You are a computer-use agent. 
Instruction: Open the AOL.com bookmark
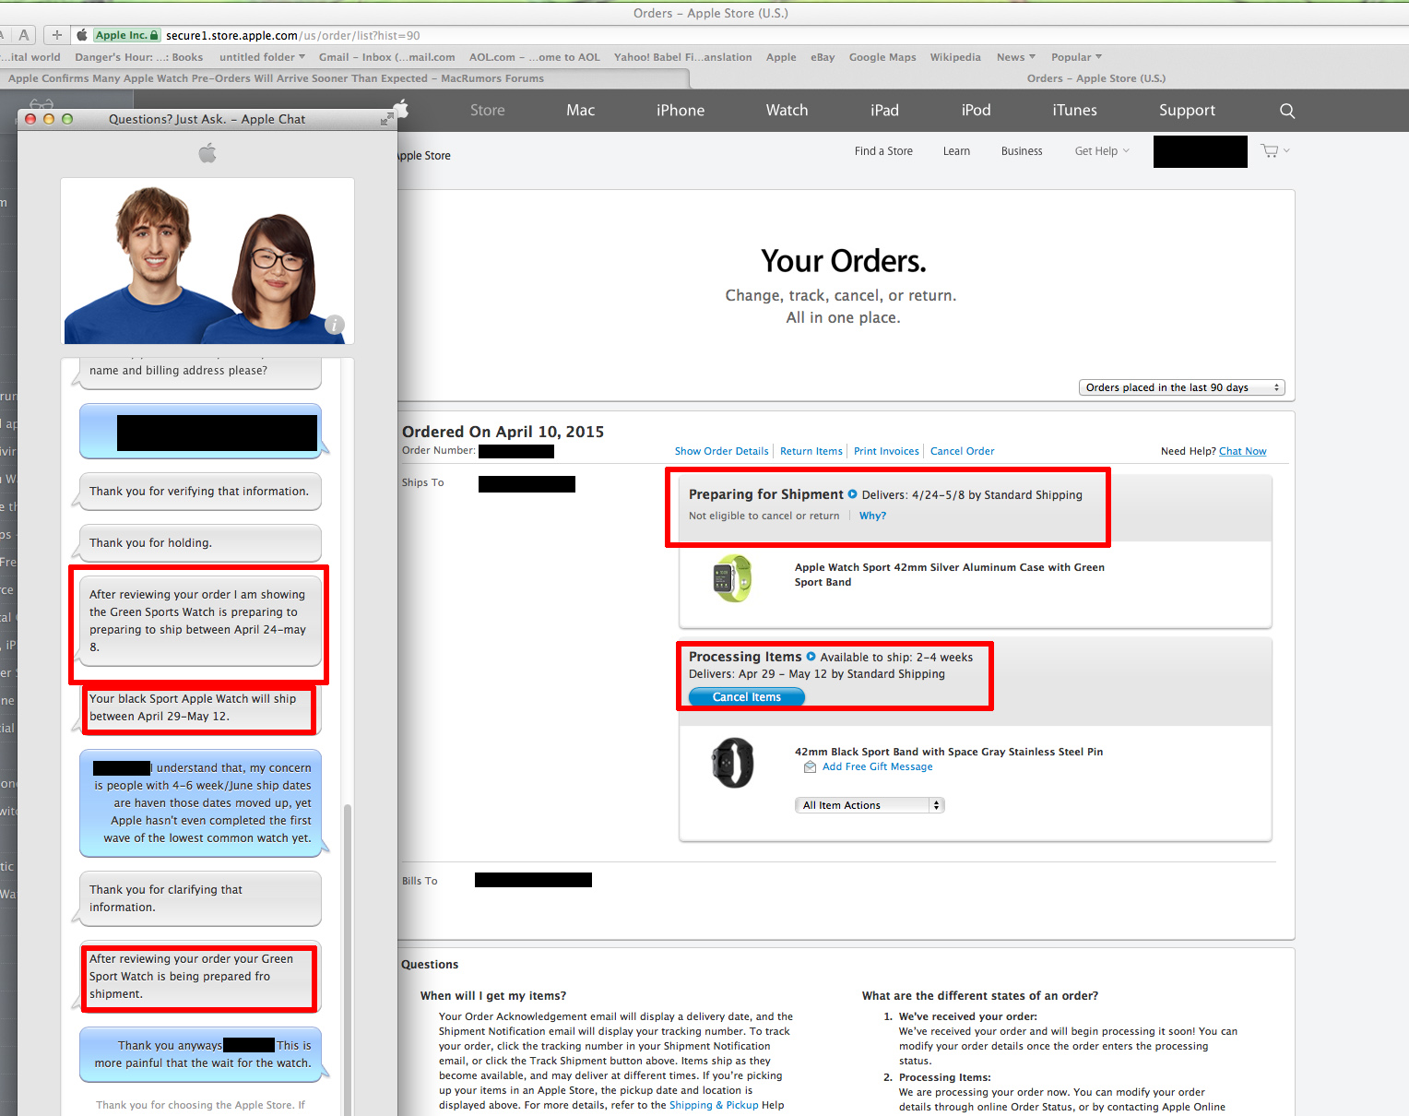click(534, 57)
